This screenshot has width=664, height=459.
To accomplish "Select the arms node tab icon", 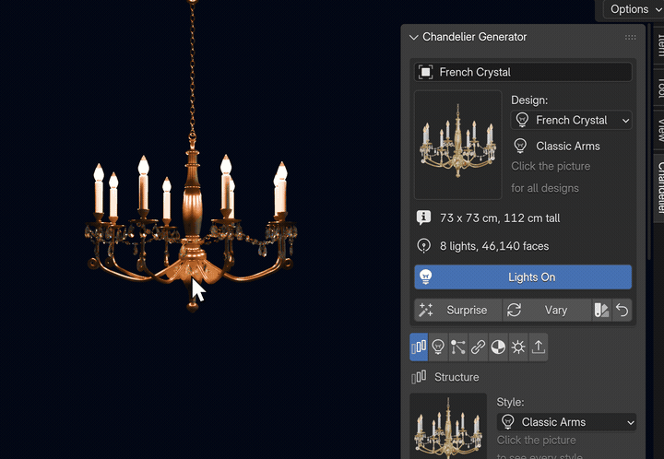I will (x=458, y=347).
